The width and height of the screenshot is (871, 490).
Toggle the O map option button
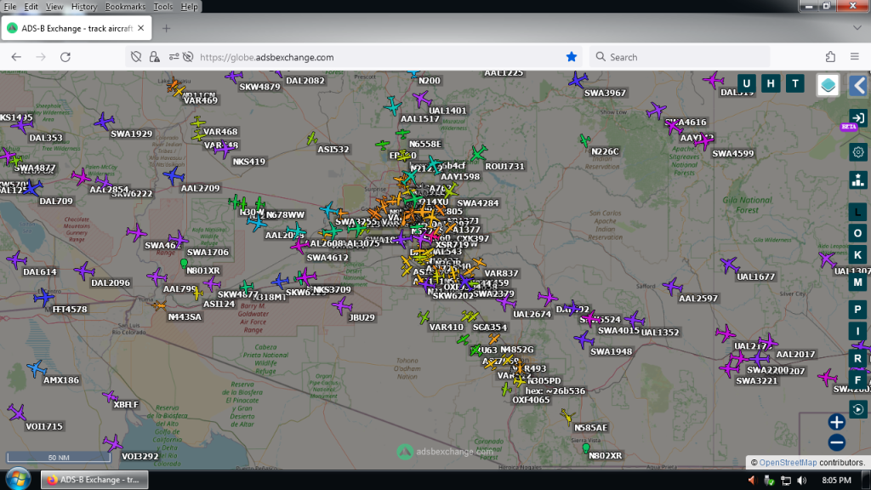point(857,233)
